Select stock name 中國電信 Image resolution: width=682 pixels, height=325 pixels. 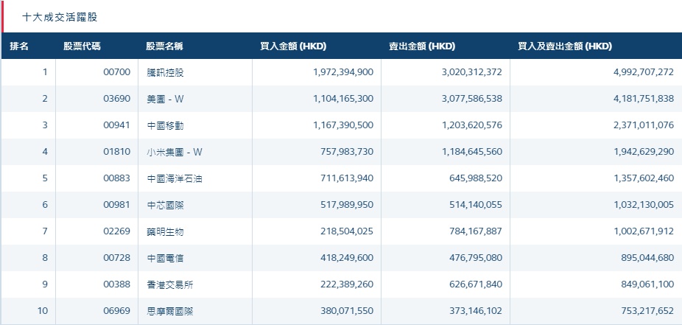[x=165, y=258]
